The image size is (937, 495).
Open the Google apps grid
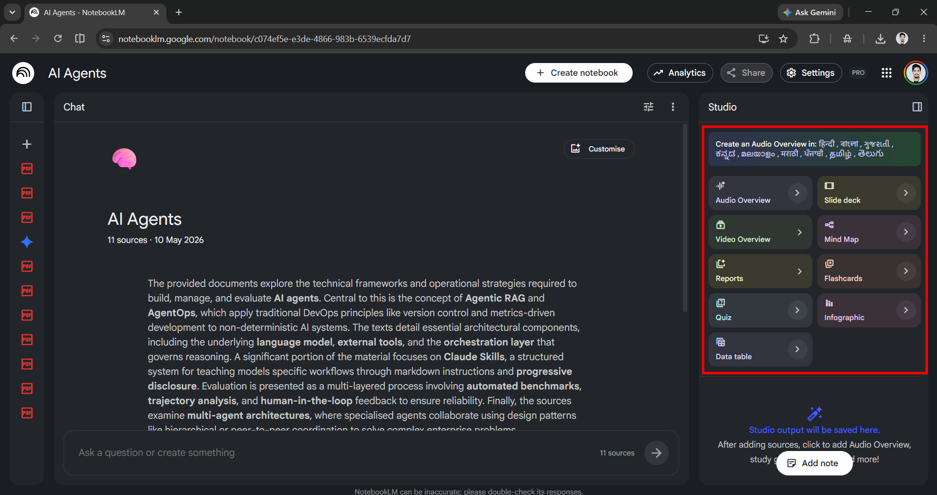(887, 73)
